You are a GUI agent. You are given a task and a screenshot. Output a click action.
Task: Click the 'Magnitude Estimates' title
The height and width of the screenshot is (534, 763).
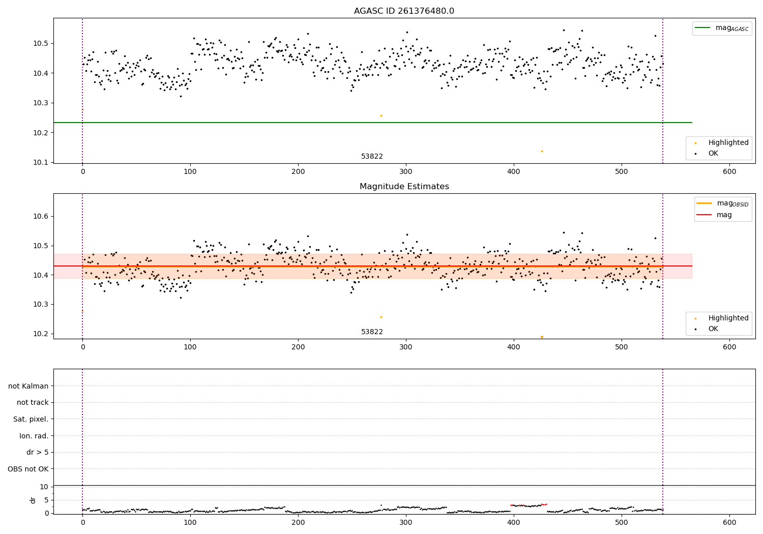404,187
